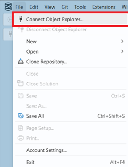Image resolution: width=128 pixels, height=167 pixels.
Task: Click the Print printer icon
Action: [20, 138]
